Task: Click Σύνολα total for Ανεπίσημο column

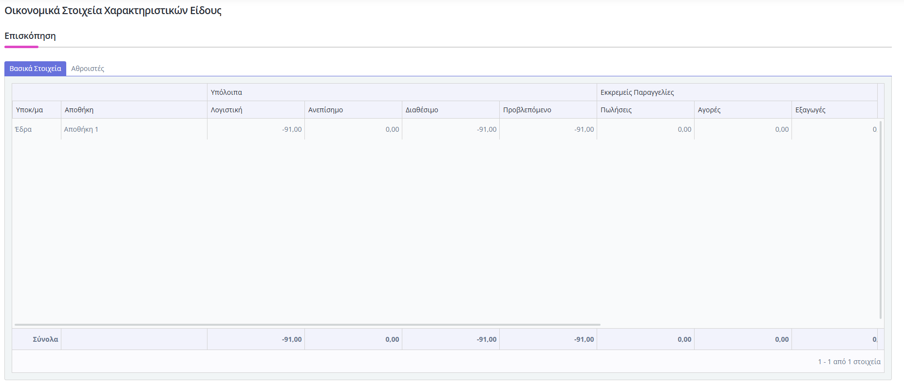Action: click(353, 339)
